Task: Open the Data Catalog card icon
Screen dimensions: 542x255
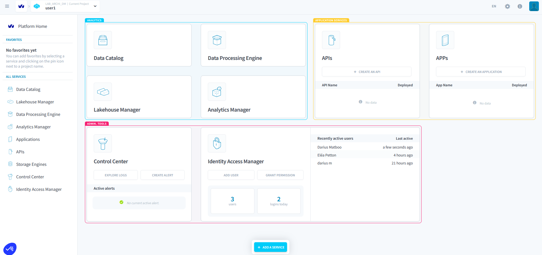Action: [x=103, y=40]
